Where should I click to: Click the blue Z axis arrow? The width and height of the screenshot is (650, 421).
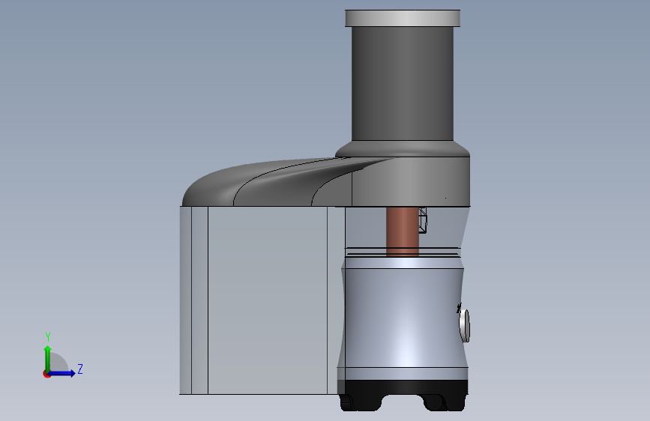click(x=62, y=373)
